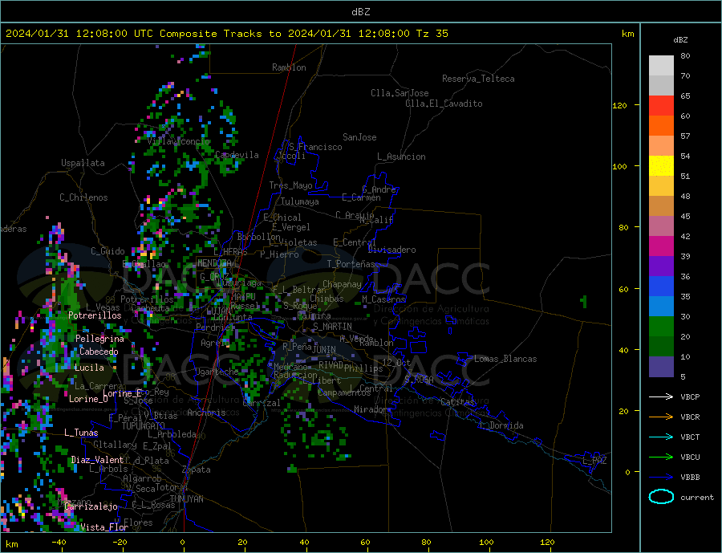722x553 pixels.
Task: Pick the slate purple 10 dBZ legend swatch
Action: click(661, 367)
